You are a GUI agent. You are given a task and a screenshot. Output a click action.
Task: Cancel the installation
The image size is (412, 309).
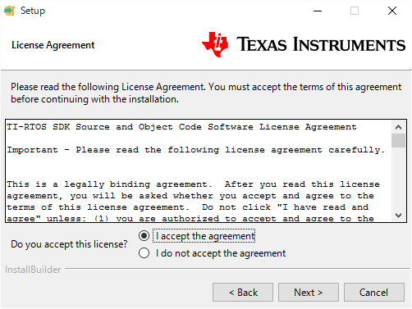pos(374,293)
